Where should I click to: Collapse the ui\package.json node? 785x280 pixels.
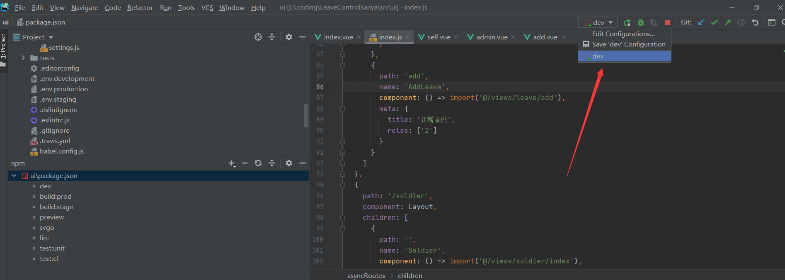[x=14, y=175]
